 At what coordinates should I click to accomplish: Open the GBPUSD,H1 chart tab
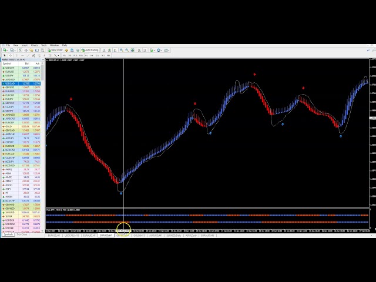(106, 235)
